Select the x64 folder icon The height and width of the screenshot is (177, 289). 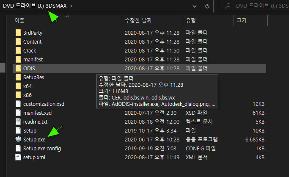pos(18,86)
